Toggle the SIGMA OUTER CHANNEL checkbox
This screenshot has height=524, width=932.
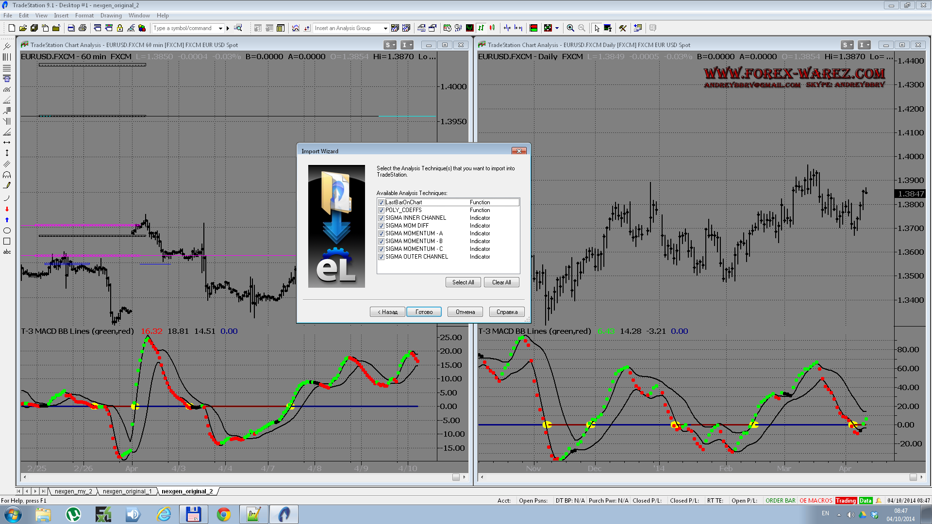click(x=381, y=257)
